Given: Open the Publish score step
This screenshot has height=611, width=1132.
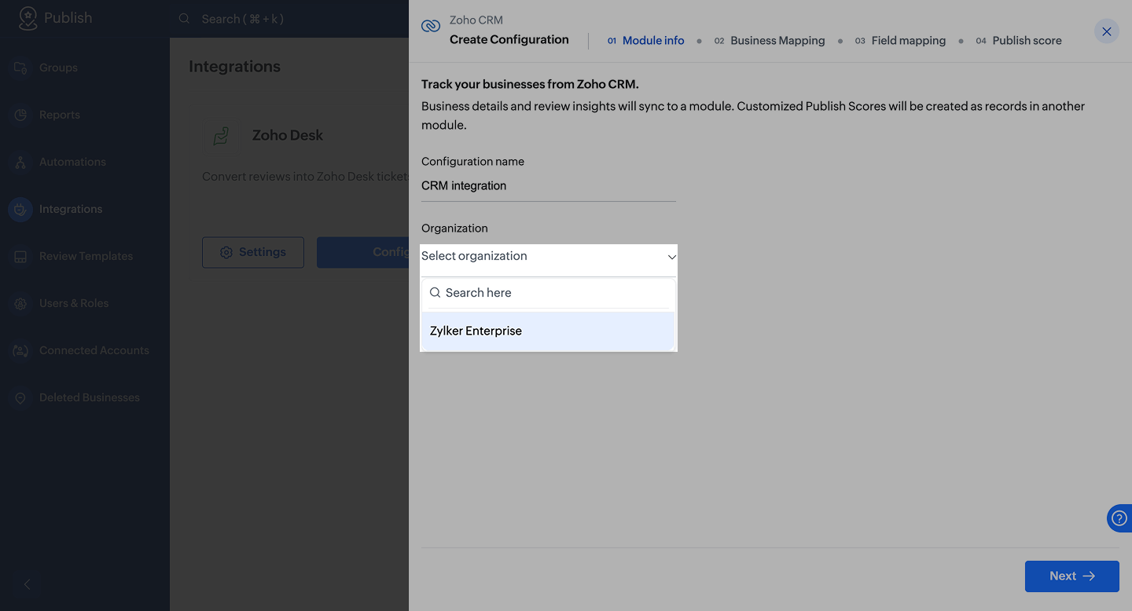Looking at the screenshot, I should (x=1026, y=41).
